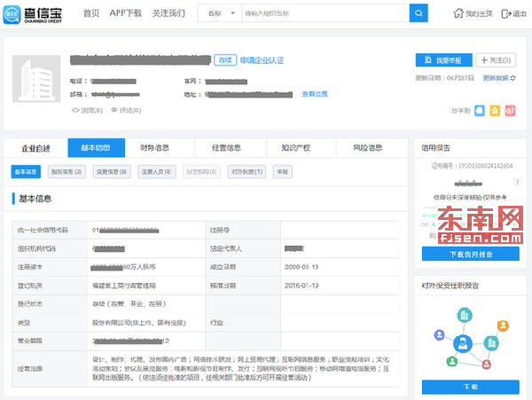Click the 关注 follow button
532x400 pixels.
click(496, 60)
